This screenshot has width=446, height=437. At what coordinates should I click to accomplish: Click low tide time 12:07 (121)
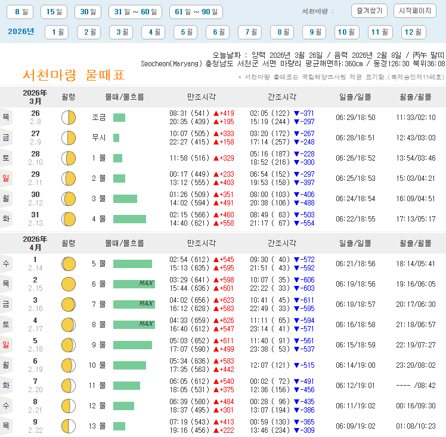(270, 365)
